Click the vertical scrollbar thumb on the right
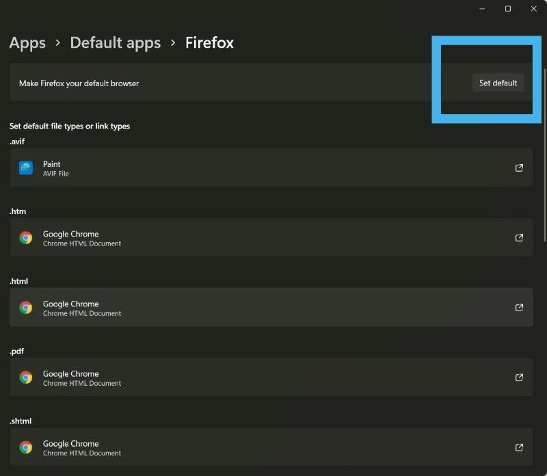 pyautogui.click(x=544, y=155)
